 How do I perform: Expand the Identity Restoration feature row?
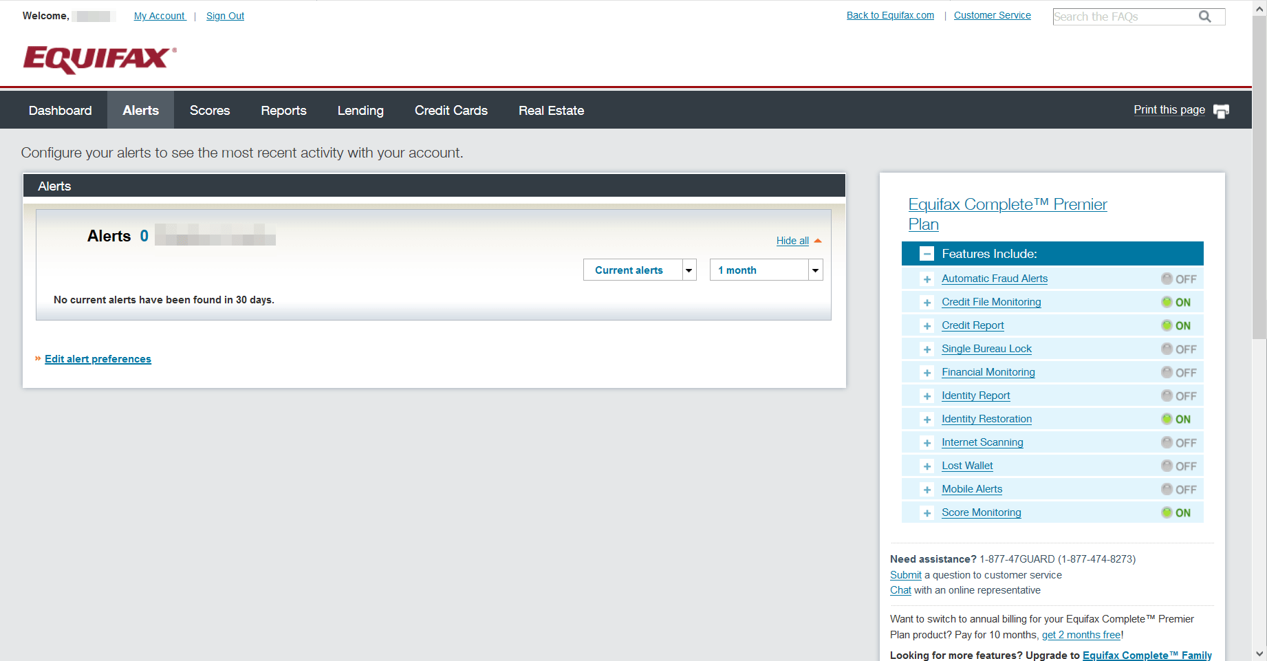(927, 420)
